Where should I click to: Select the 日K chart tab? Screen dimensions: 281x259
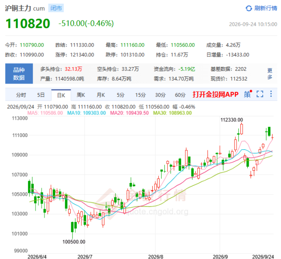click(x=61, y=95)
